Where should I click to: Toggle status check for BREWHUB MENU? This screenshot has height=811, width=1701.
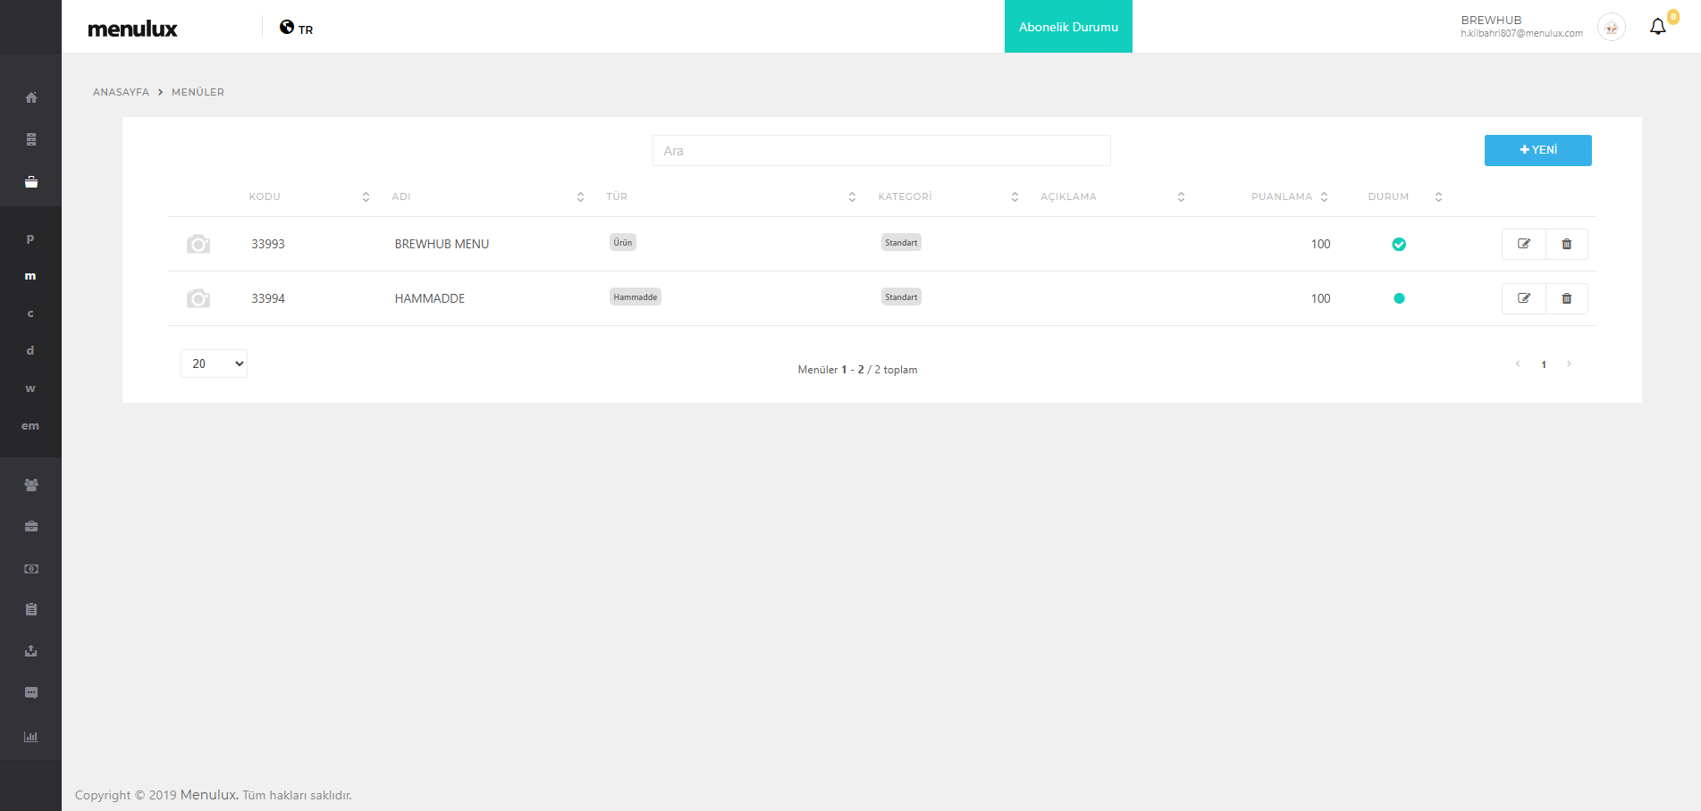coord(1399,245)
